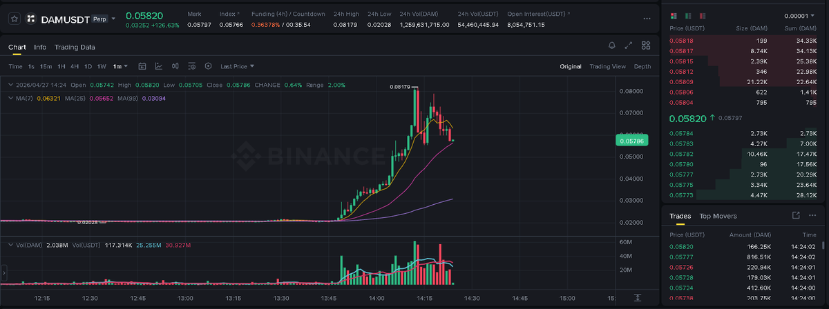This screenshot has width=829, height=309.
Task: Open the trades panel more options
Action: point(814,216)
